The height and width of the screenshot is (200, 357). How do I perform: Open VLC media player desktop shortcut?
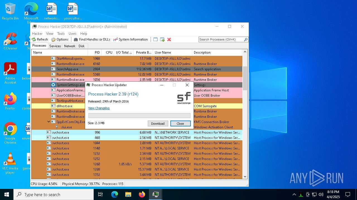10,163
